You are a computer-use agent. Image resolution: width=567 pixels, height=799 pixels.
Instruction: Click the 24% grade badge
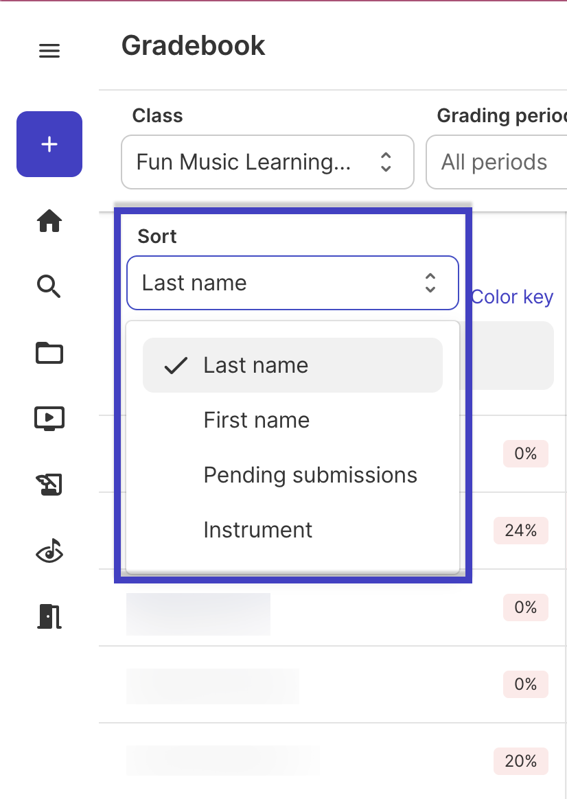click(x=520, y=531)
